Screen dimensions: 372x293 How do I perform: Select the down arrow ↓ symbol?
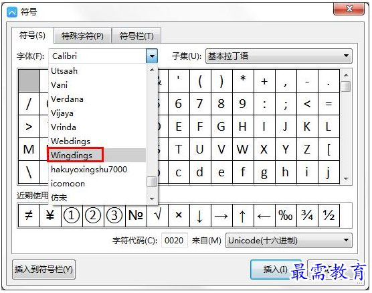click(x=200, y=215)
